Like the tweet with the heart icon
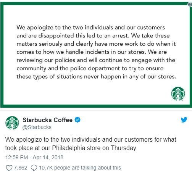 point(9,168)
